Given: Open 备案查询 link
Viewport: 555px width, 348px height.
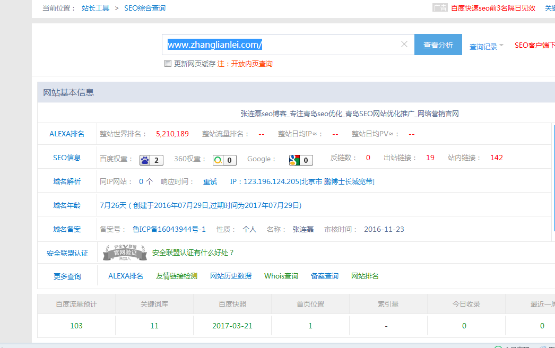Looking at the screenshot, I should [325, 276].
